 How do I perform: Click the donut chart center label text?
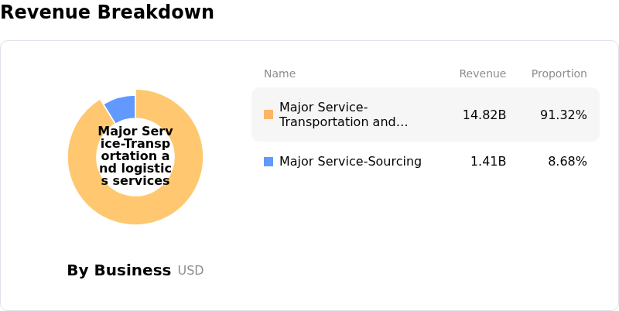[135, 156]
